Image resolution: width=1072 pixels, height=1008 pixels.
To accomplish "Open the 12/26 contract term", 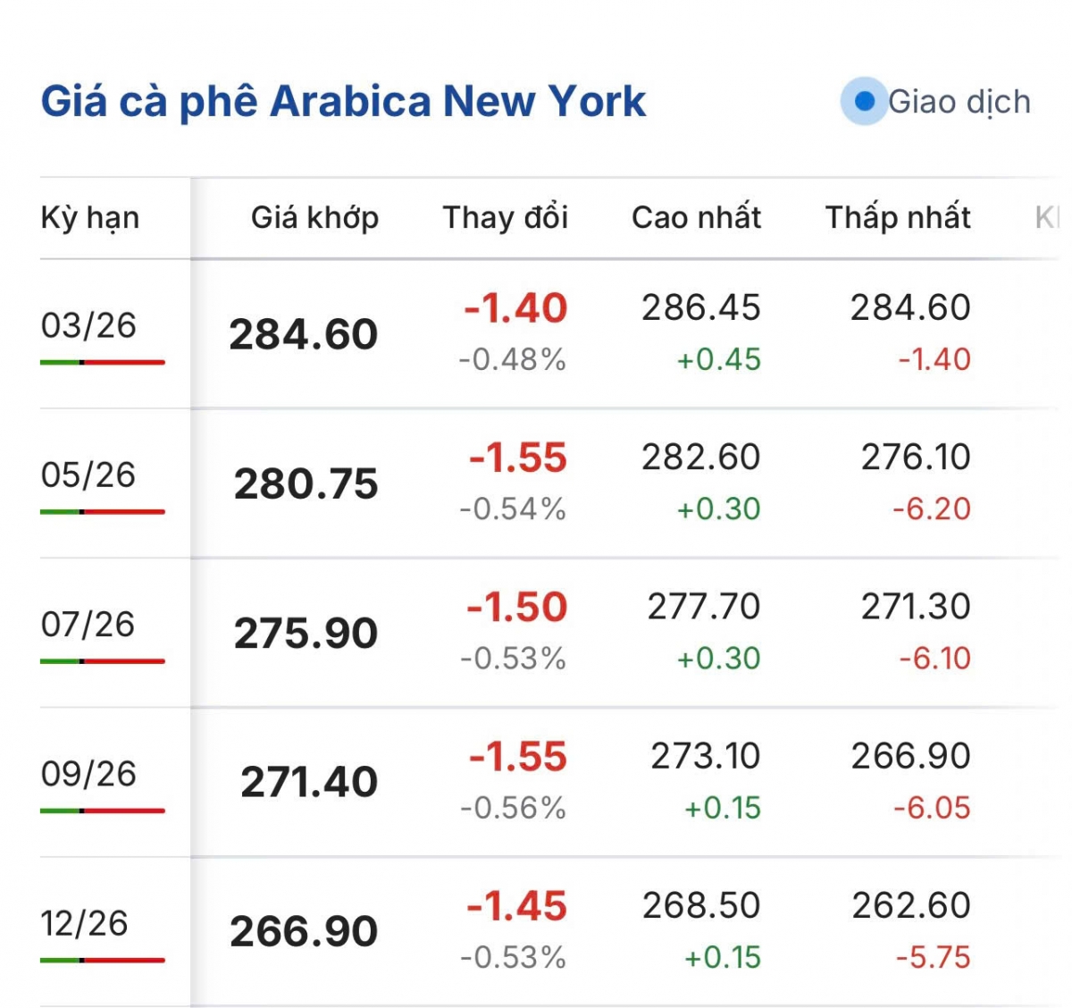I will point(85,923).
